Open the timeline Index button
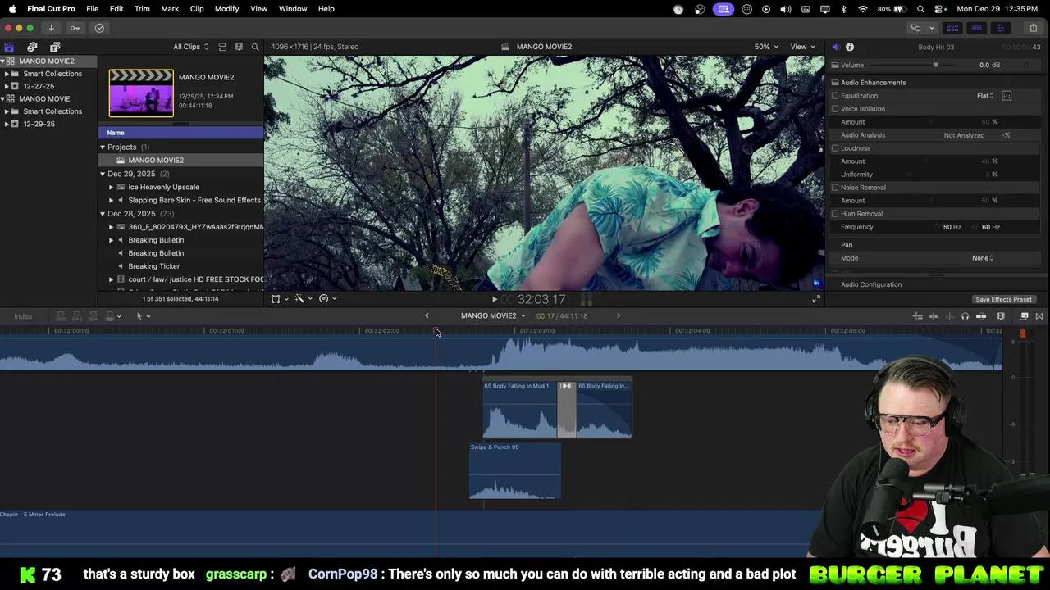This screenshot has height=590, width=1050. click(x=23, y=316)
